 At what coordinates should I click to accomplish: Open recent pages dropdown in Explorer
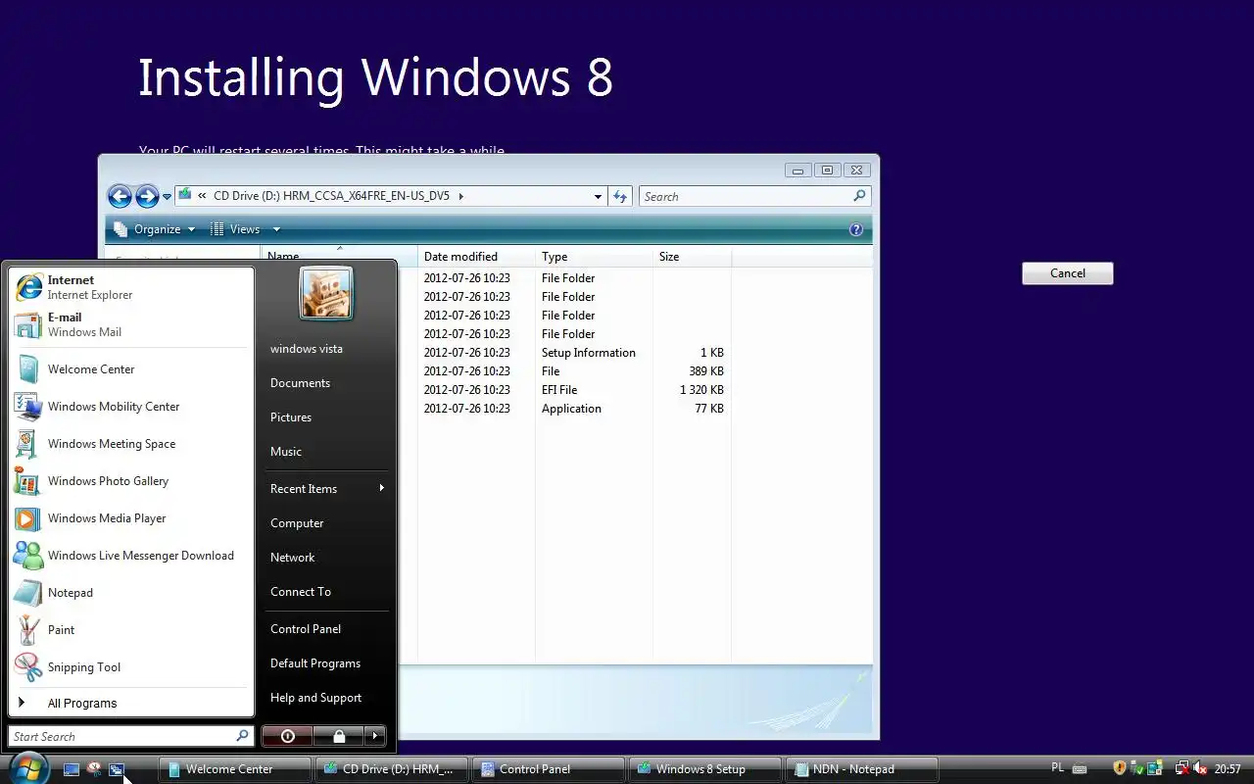167,196
